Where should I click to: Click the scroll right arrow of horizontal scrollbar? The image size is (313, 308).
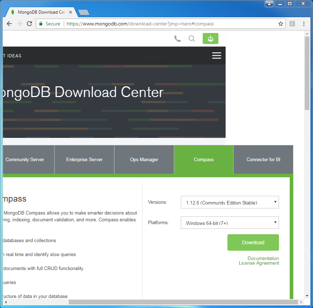(301, 302)
